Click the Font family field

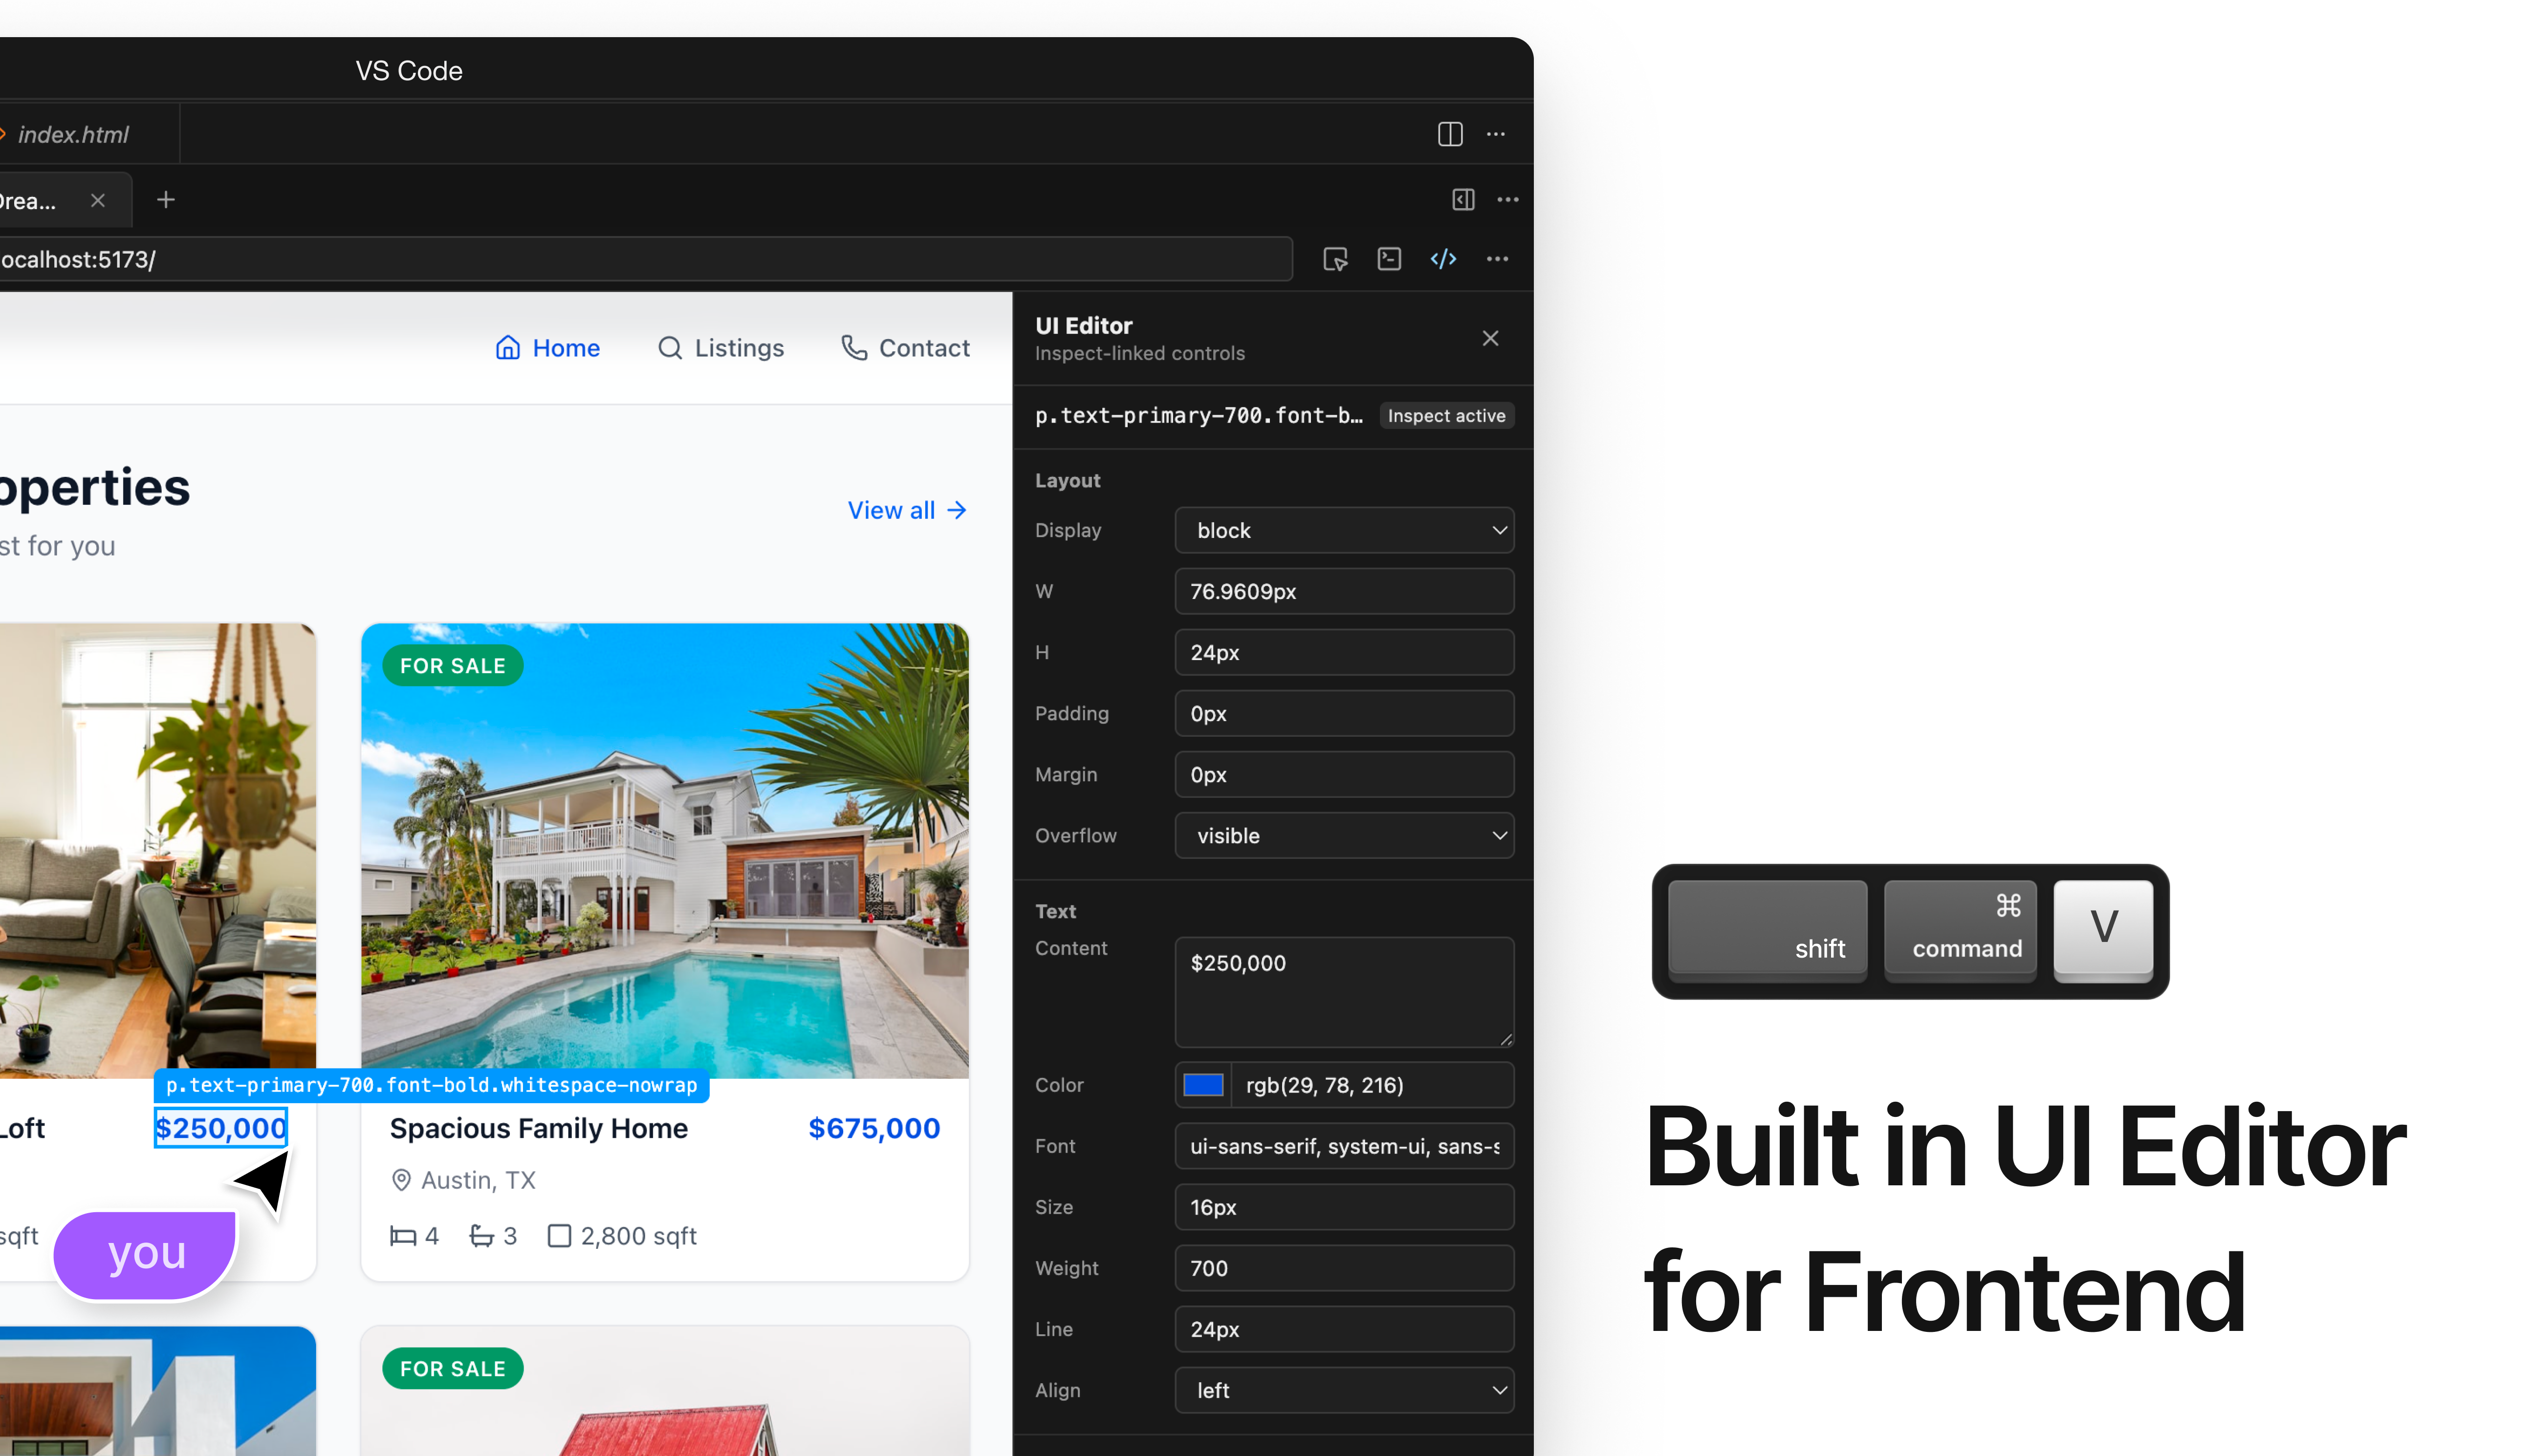click(1344, 1146)
